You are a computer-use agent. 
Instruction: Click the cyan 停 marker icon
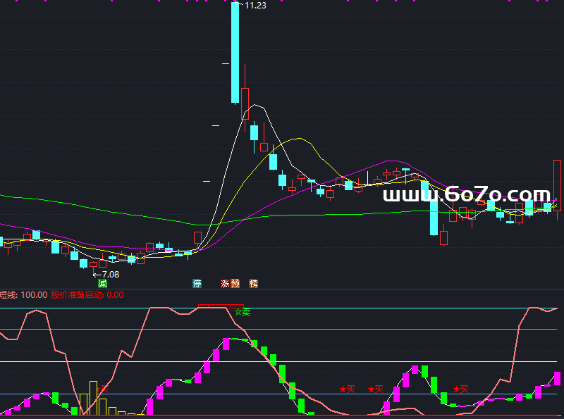pos(197,284)
